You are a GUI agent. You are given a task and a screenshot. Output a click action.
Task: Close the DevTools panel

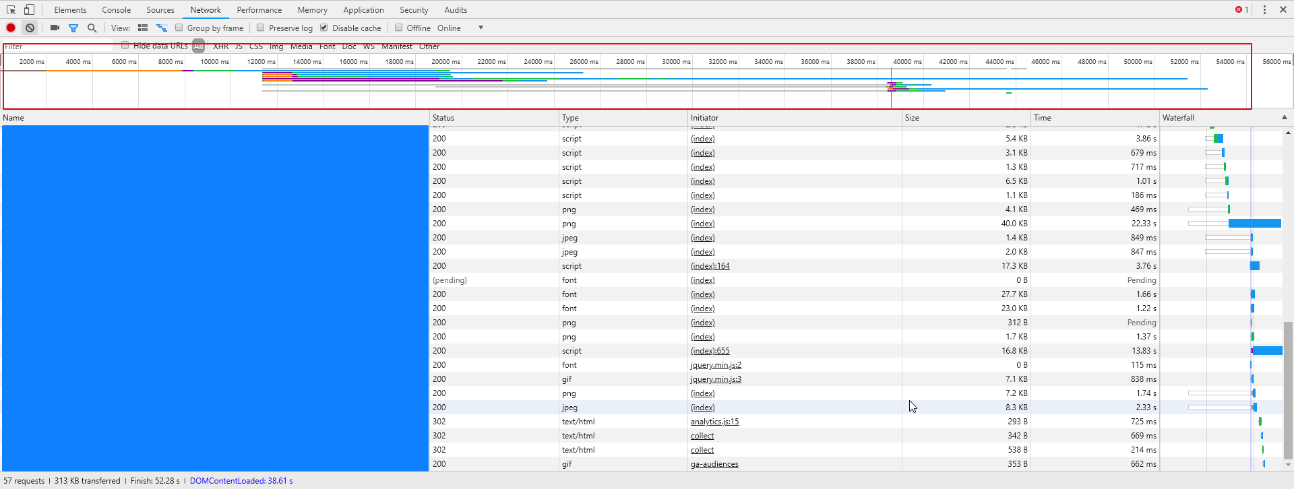pyautogui.click(x=1283, y=9)
